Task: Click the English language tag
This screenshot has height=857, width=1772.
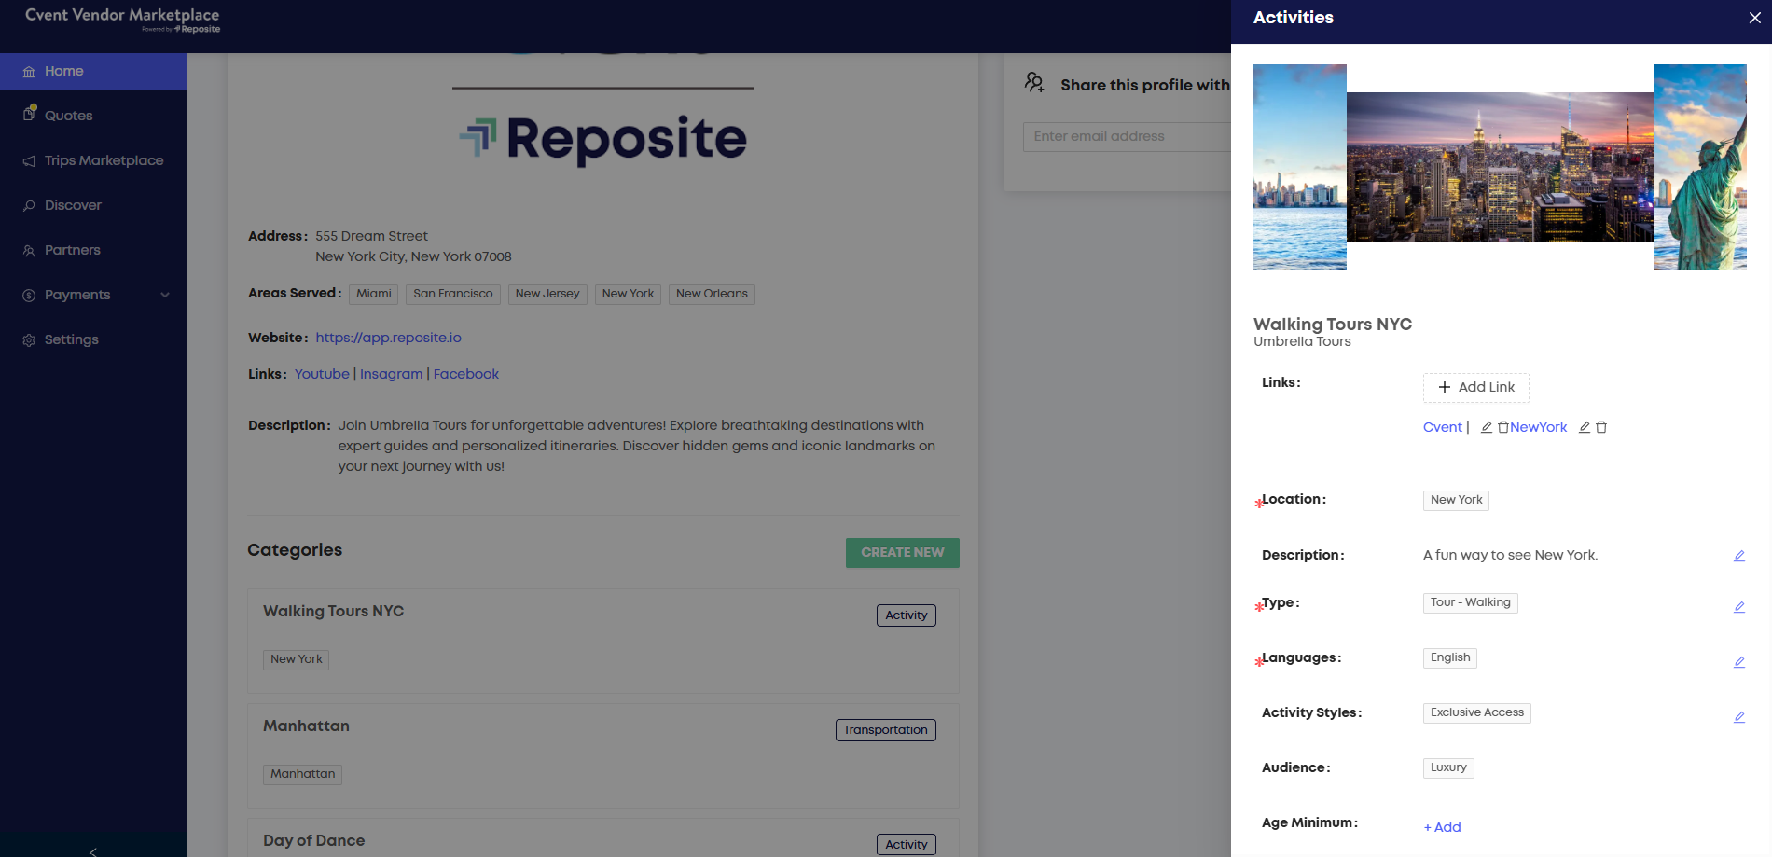Action: (x=1449, y=657)
